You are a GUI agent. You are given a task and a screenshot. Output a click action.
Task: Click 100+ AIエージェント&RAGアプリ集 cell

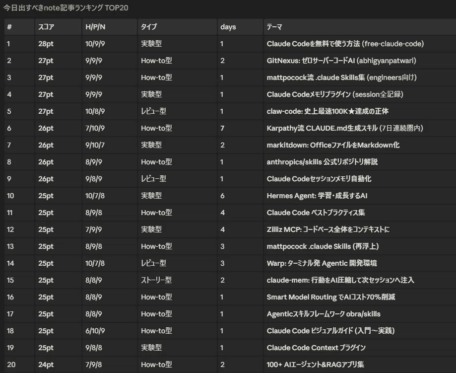[360, 365]
